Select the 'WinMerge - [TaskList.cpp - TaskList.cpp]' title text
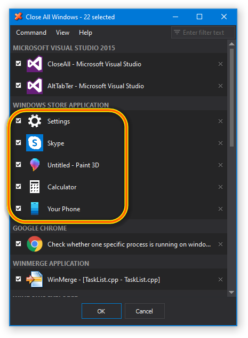The height and width of the screenshot is (338, 248). coord(103,280)
